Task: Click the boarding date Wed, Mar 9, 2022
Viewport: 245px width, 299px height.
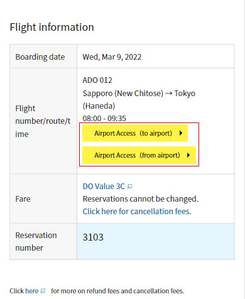Action: pos(112,57)
